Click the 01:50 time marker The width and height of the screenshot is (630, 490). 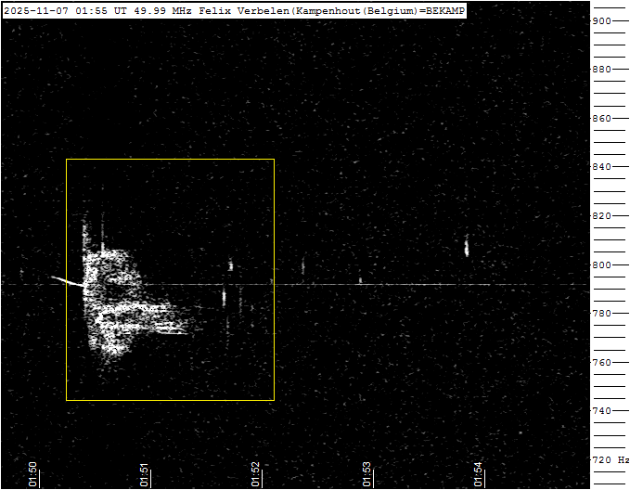click(x=33, y=473)
